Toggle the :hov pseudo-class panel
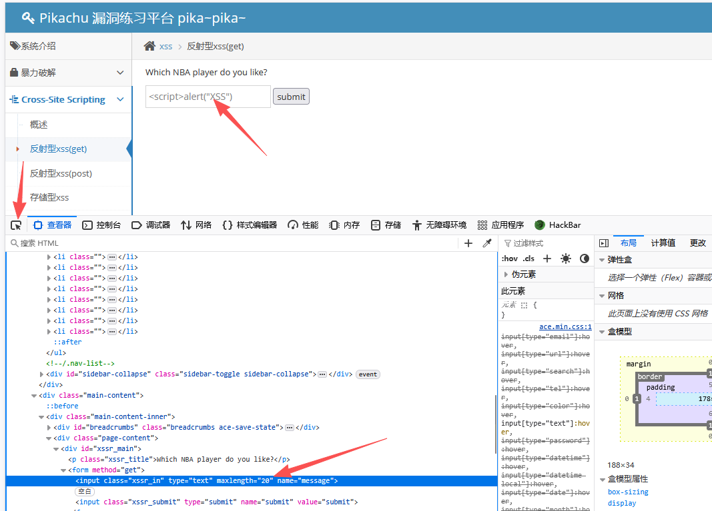The height and width of the screenshot is (511, 712). point(510,258)
